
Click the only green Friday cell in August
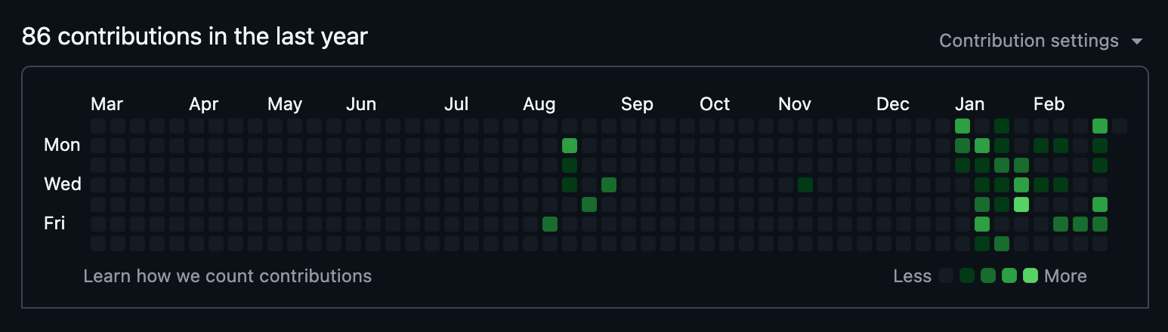click(550, 224)
